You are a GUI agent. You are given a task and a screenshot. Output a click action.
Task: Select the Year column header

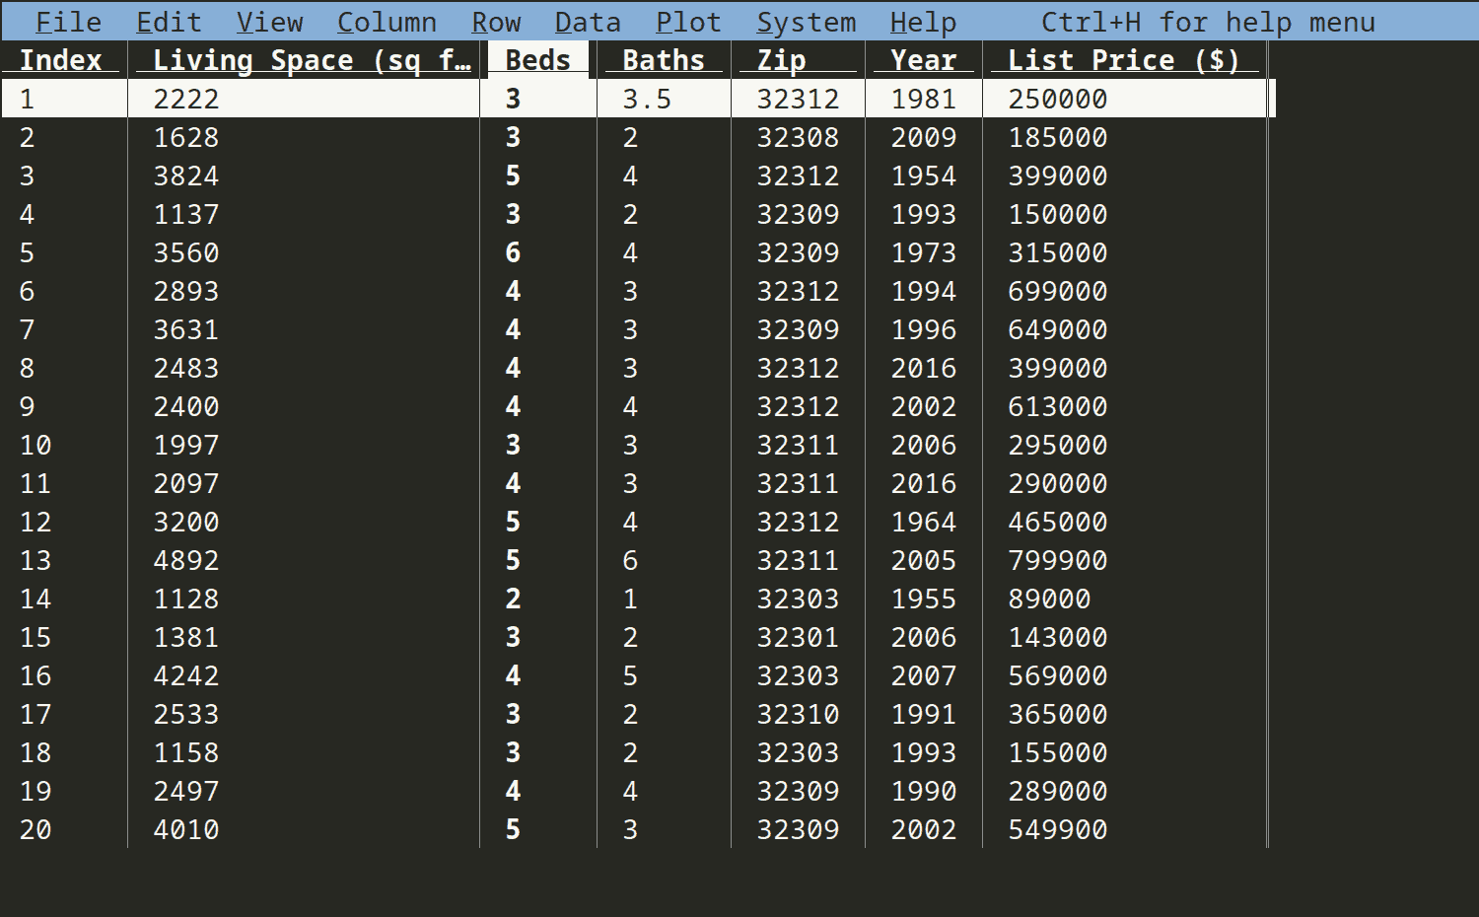click(924, 60)
